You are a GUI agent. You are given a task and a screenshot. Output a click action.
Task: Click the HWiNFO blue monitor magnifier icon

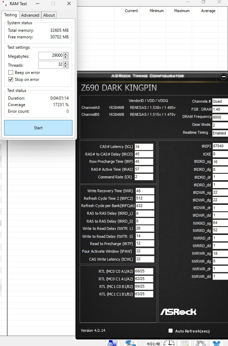coord(112,343)
